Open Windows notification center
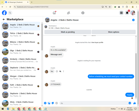 pos(135,109)
